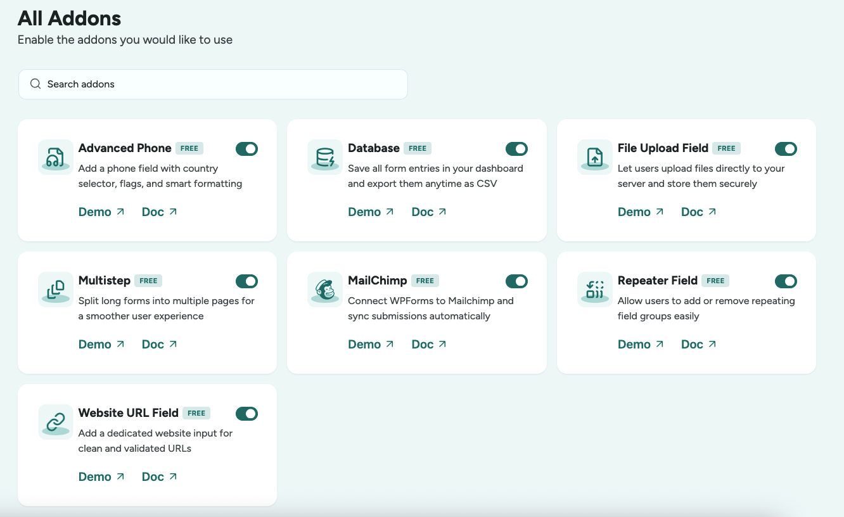Click the File Upload Field addon icon
Screen dimensions: 844x517
point(595,157)
